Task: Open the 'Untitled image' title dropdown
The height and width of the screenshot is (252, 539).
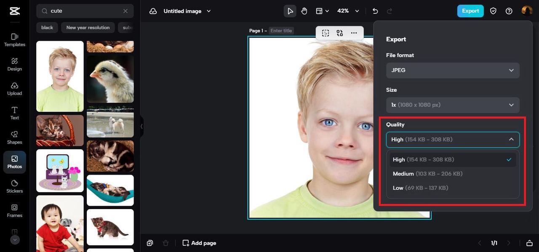Action: [187, 11]
